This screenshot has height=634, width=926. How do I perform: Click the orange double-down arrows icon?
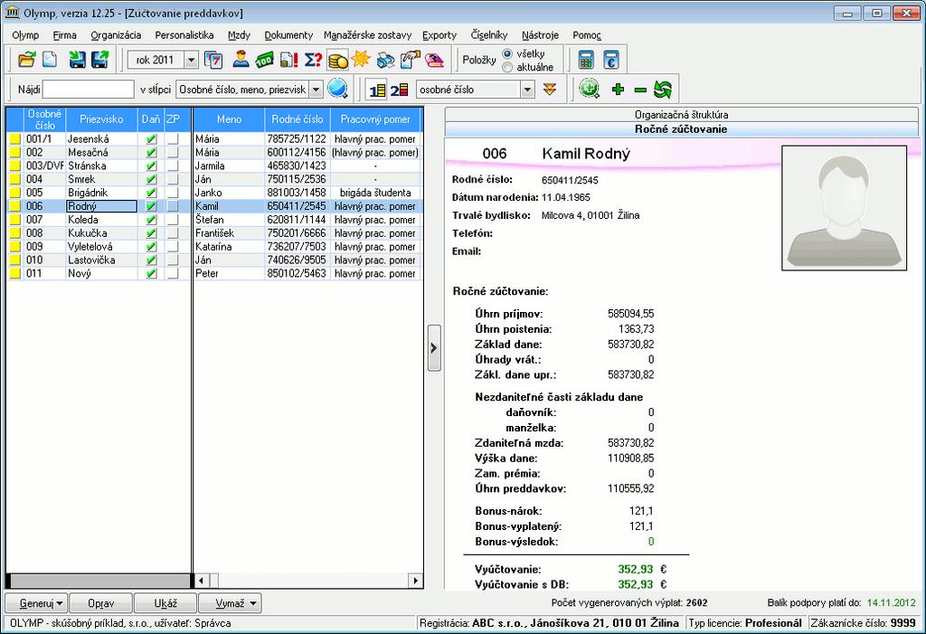(x=550, y=90)
